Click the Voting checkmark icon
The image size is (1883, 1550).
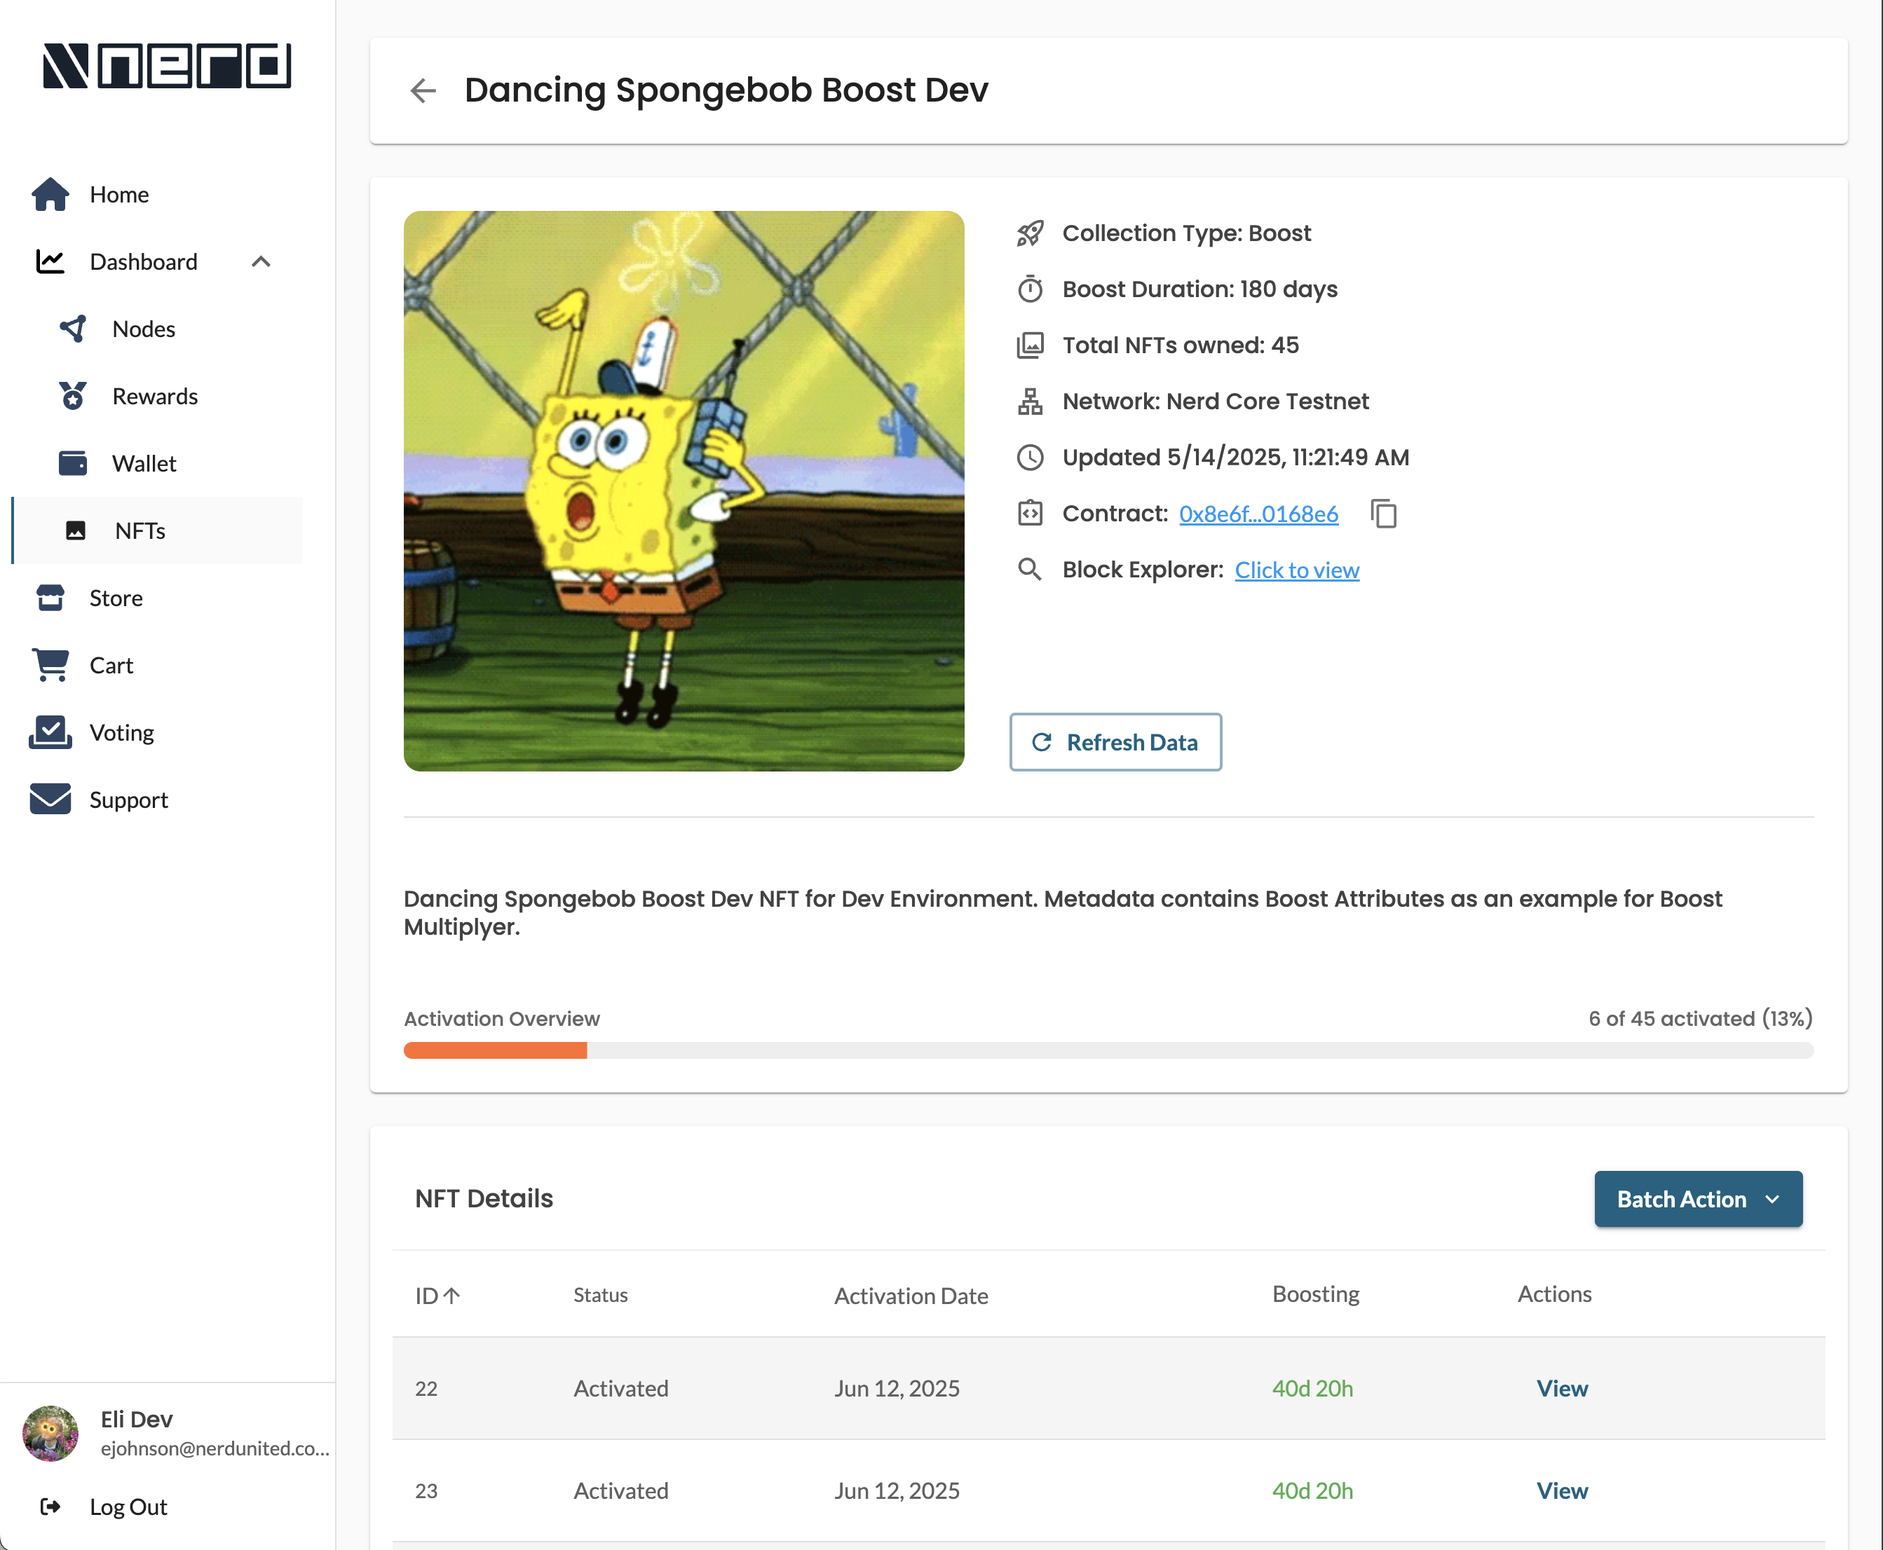click(51, 732)
